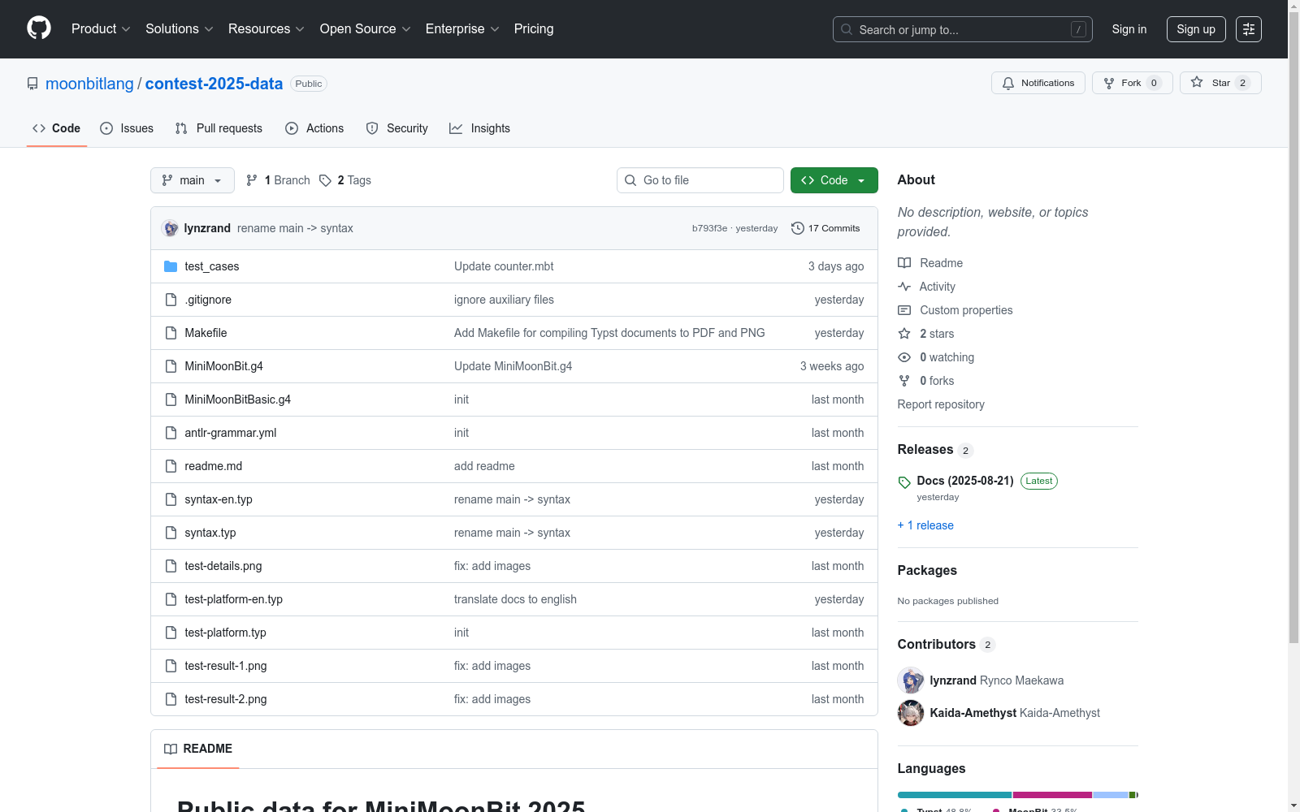Image resolution: width=1300 pixels, height=812 pixels.
Task: Click the file icon beside readme.md
Action: pyautogui.click(x=171, y=466)
